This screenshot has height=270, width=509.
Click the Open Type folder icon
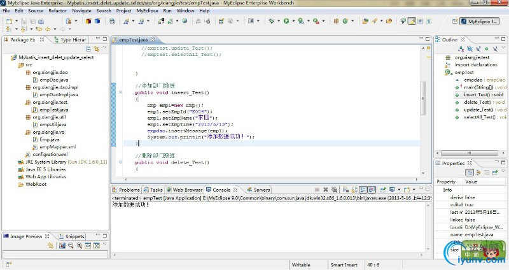click(365, 21)
